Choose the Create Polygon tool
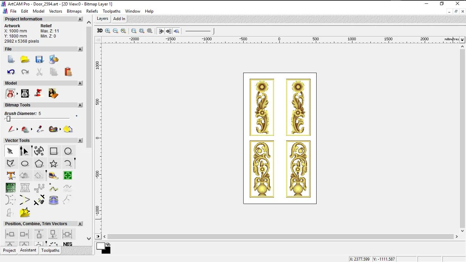The height and width of the screenshot is (262, 466). (x=39, y=163)
